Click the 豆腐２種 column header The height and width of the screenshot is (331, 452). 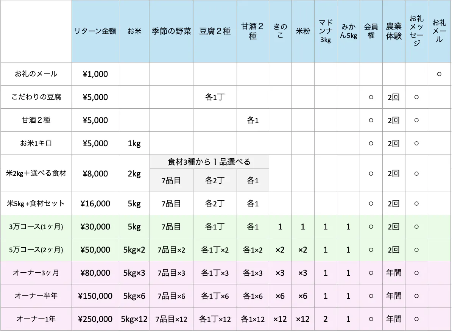coord(215,31)
